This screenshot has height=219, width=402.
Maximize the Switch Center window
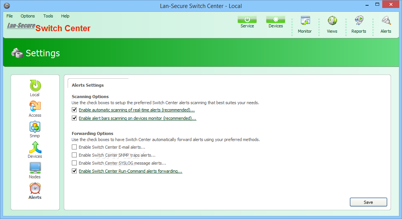click(x=377, y=4)
